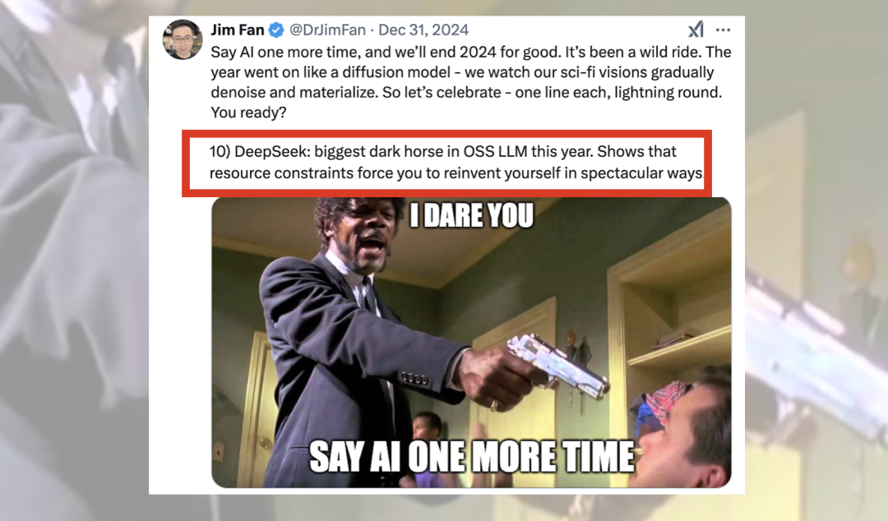Screen dimensions: 888x521
Task: Open the @DrJimFan handle link
Action: 327,30
